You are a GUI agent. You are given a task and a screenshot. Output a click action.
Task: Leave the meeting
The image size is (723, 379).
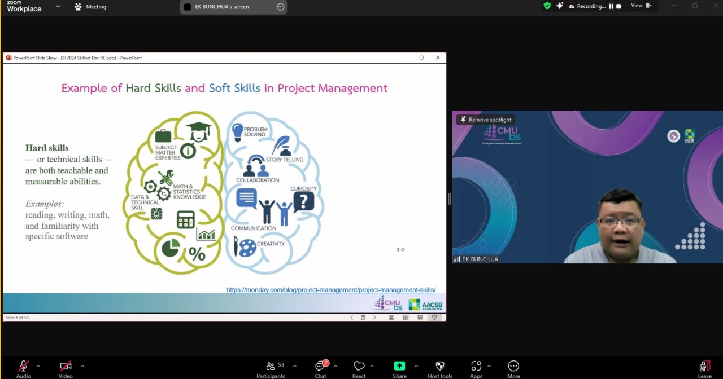tap(704, 367)
